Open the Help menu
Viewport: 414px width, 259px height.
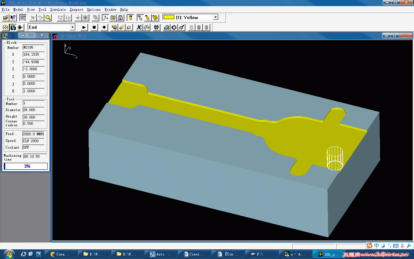[124, 10]
